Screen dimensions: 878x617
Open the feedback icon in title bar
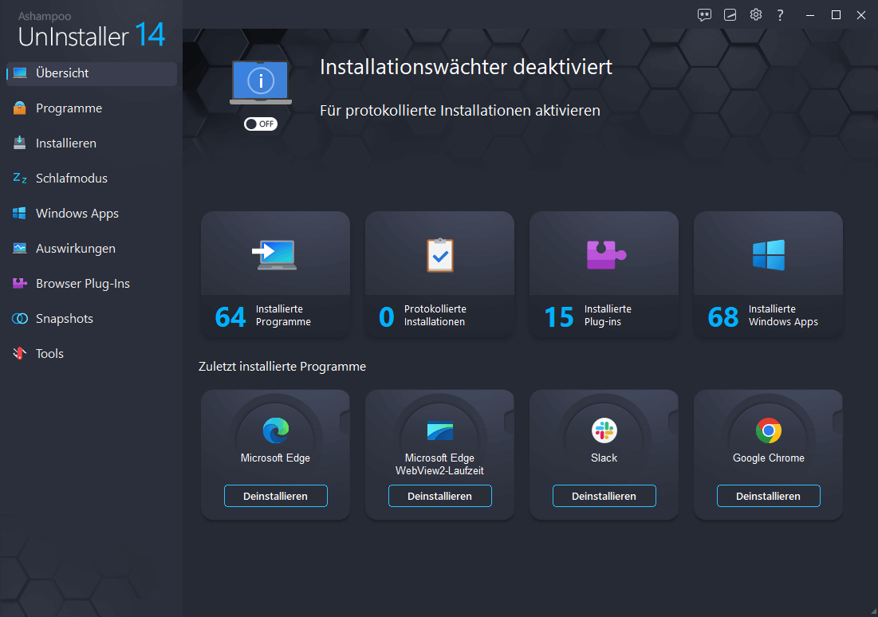point(704,15)
